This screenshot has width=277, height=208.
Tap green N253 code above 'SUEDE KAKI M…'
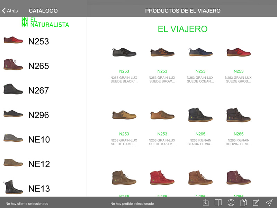tap(162, 134)
